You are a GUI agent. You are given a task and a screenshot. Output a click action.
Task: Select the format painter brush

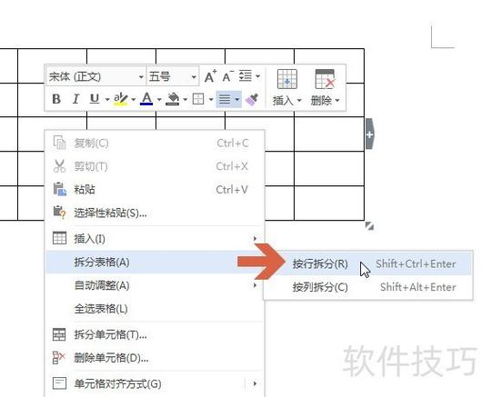coord(252,99)
